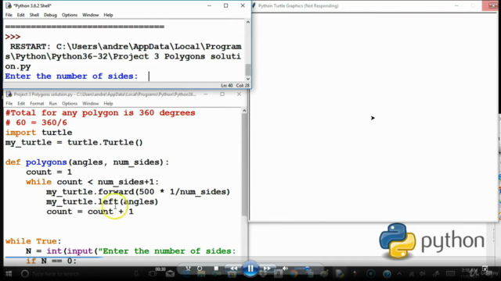Viewport: 501px width, 281px height.
Task: Open the Debug menu in Shell
Action: click(50, 15)
